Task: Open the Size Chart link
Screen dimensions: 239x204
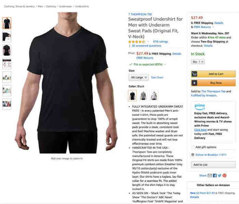Action: coord(157,77)
